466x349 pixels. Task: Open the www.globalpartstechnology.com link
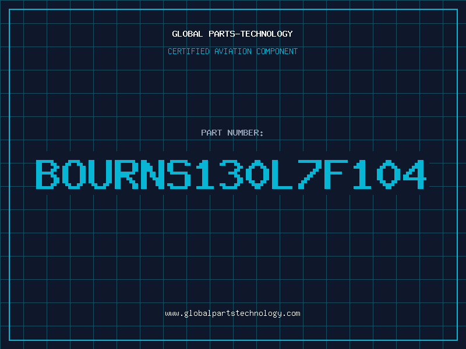232,314
